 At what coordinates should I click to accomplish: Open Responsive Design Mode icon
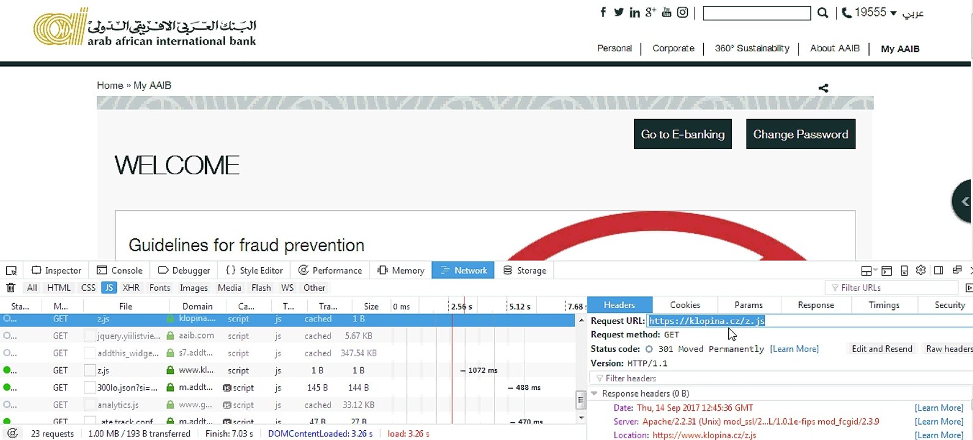904,270
